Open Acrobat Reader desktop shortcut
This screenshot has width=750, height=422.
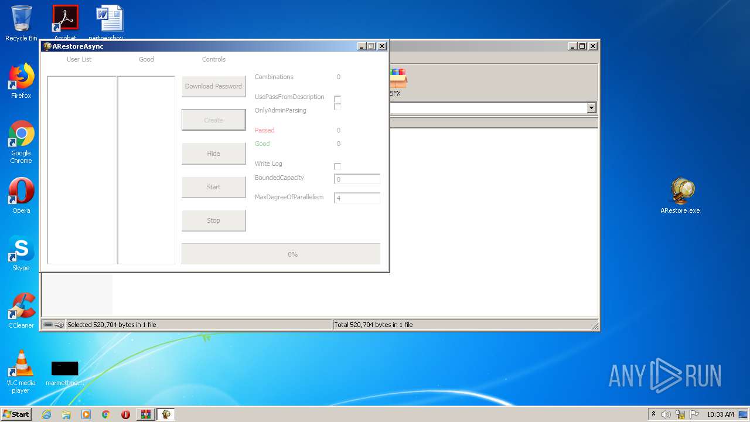(x=65, y=22)
